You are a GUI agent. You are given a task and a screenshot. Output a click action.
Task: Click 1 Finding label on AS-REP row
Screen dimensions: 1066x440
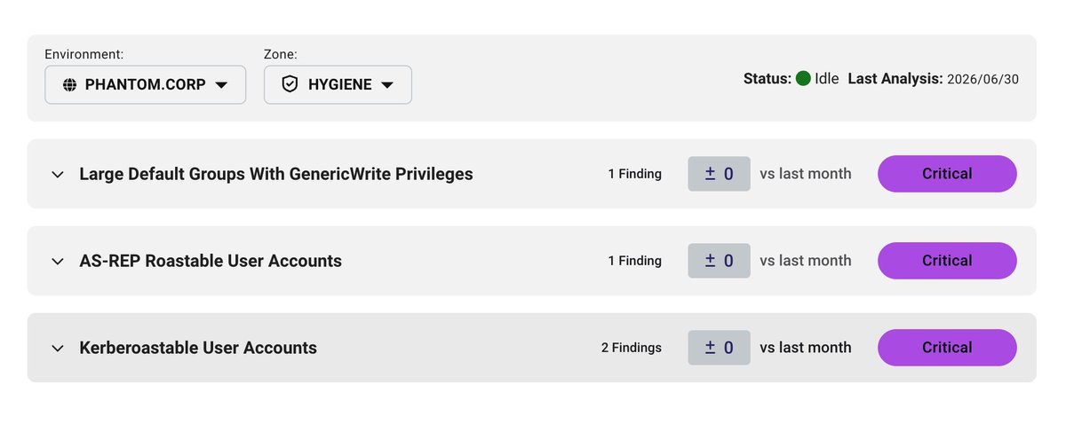(x=634, y=261)
